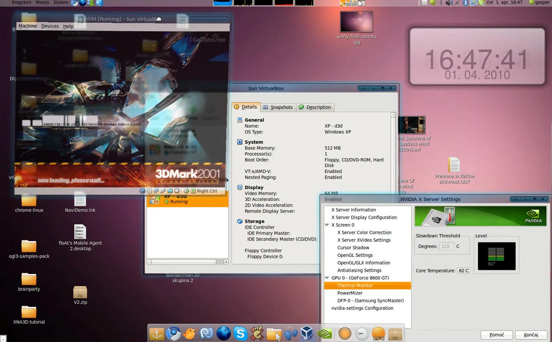Click the warty-final-ubuntu.jpg desktop thumbnail
The height and width of the screenshot is (342, 552).
tap(357, 21)
